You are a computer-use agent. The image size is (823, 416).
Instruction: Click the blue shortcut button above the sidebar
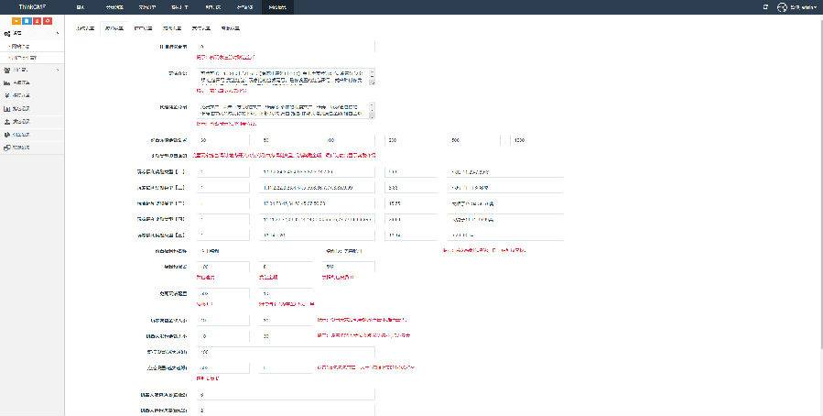click(x=27, y=19)
